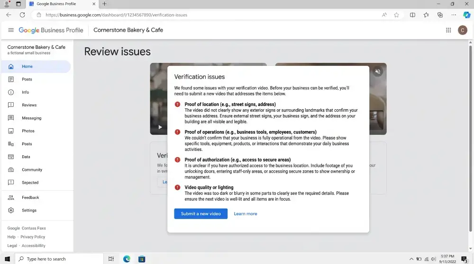Open the account avatar C
474x264 pixels.
[462, 30]
